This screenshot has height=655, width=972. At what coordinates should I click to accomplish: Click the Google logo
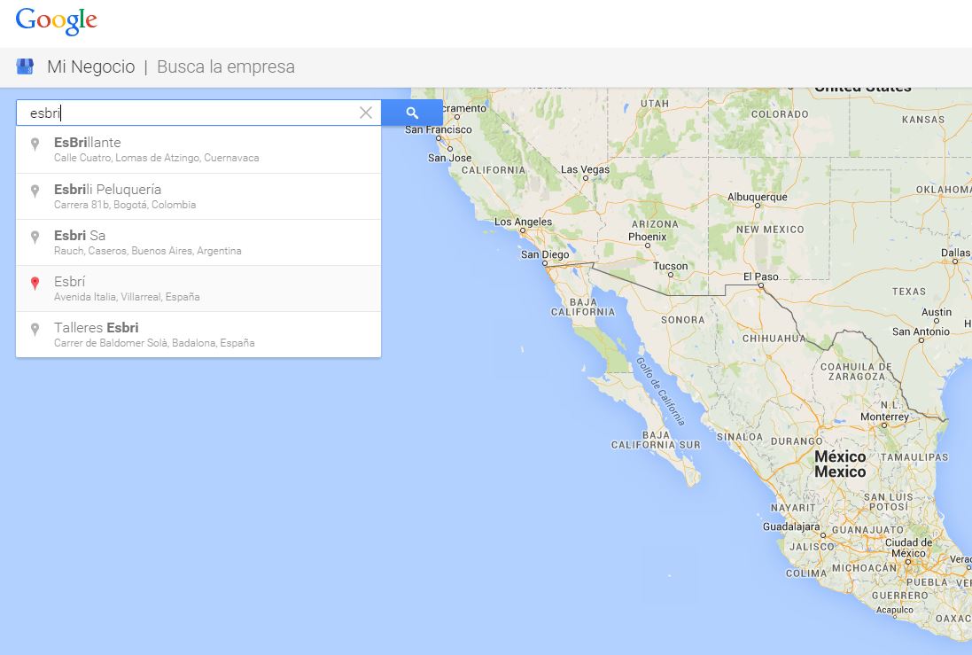pos(57,20)
